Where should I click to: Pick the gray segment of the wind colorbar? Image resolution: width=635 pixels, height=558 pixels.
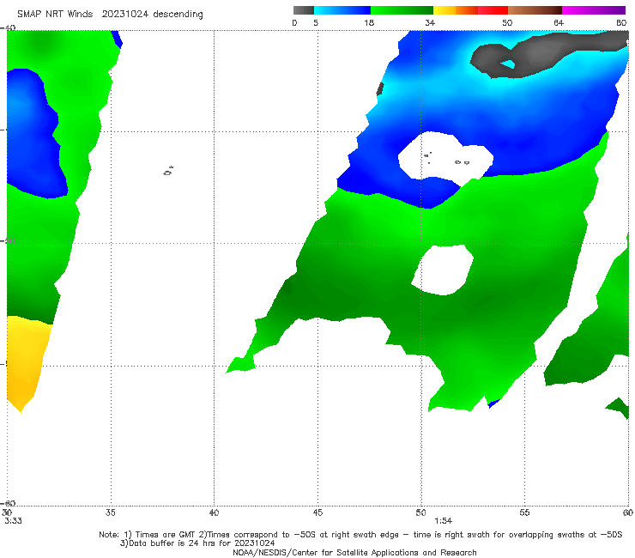click(x=304, y=10)
